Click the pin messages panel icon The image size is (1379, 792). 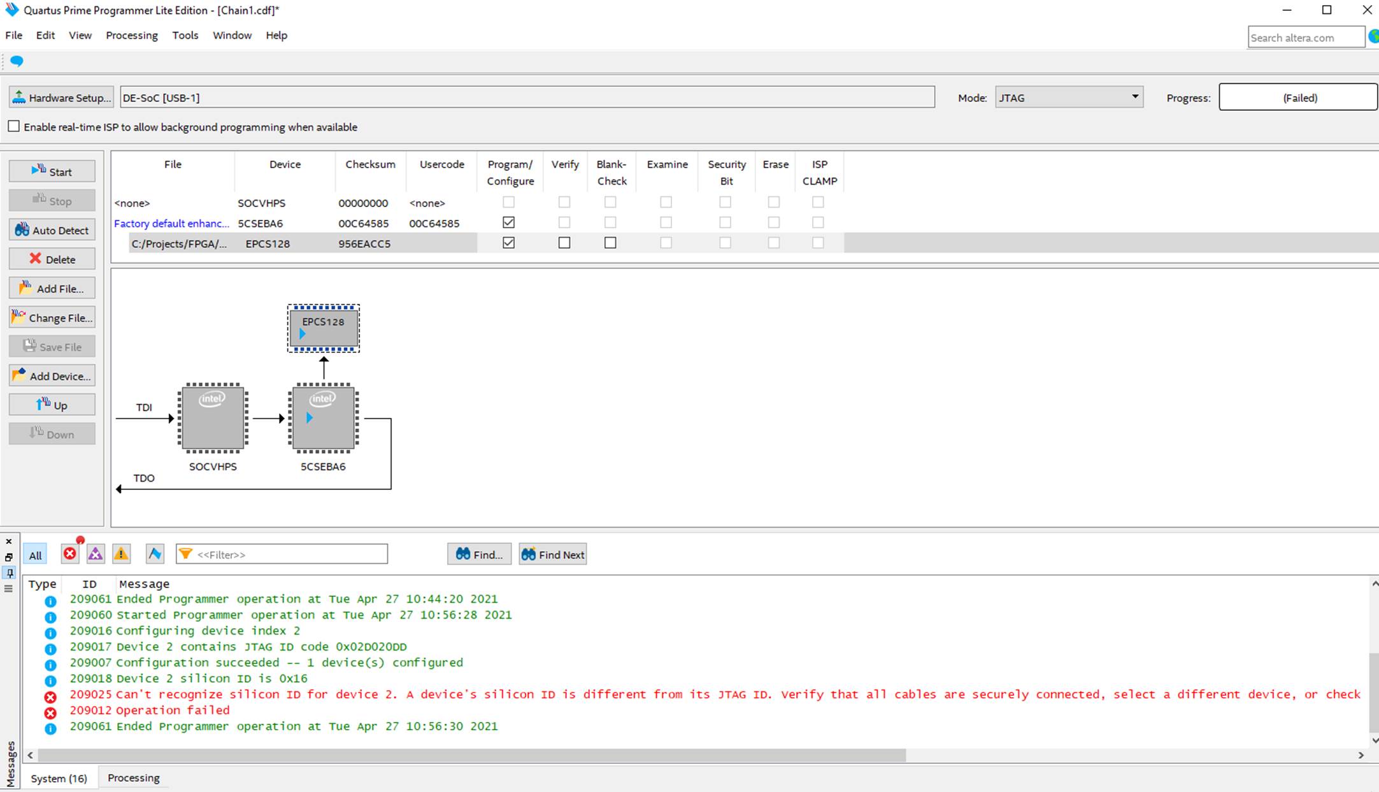(x=9, y=573)
